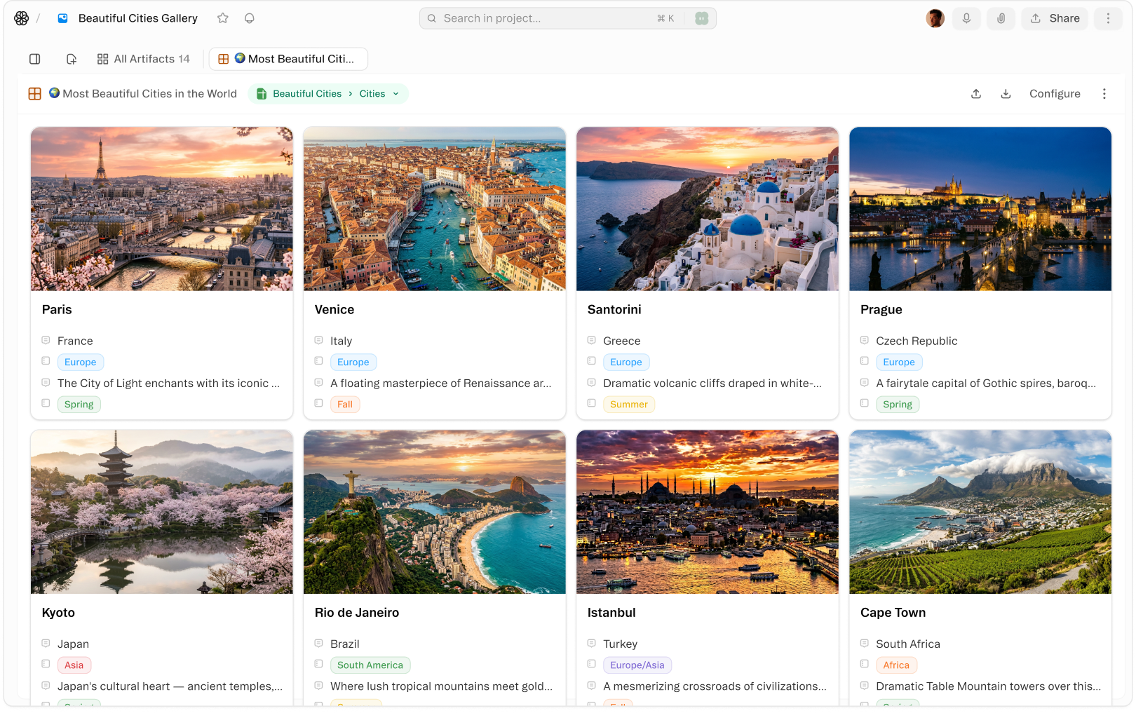Screen dimensions: 1136x713
Task: Switch to the All Artifacts tab
Action: (144, 59)
